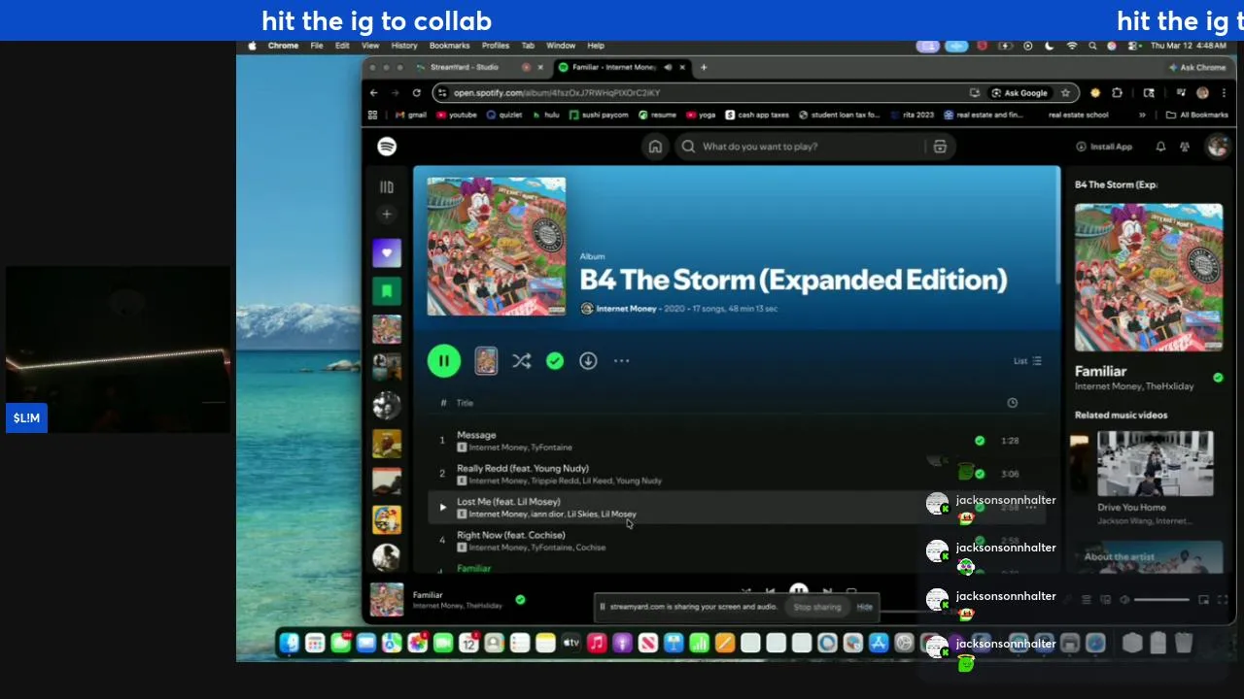
Task: Click Stop sharing in StreamYard banner
Action: click(x=817, y=607)
